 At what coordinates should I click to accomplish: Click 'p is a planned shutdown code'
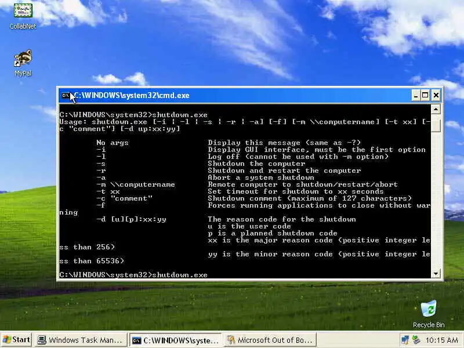[x=273, y=233]
